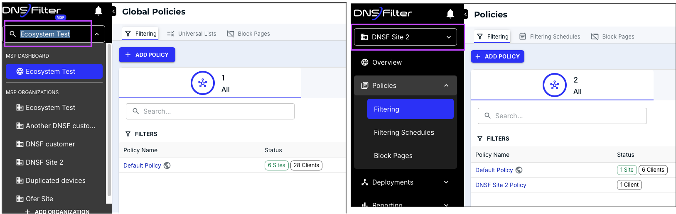Expand the Deployments menu section
Image resolution: width=676 pixels, height=214 pixels.
point(446,182)
